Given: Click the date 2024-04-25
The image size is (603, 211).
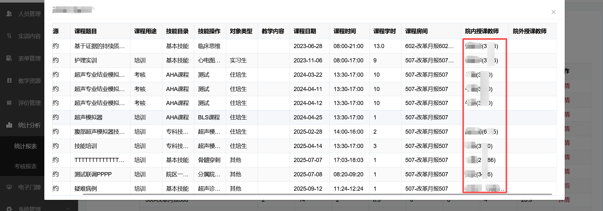Looking at the screenshot, I should pyautogui.click(x=308, y=117).
